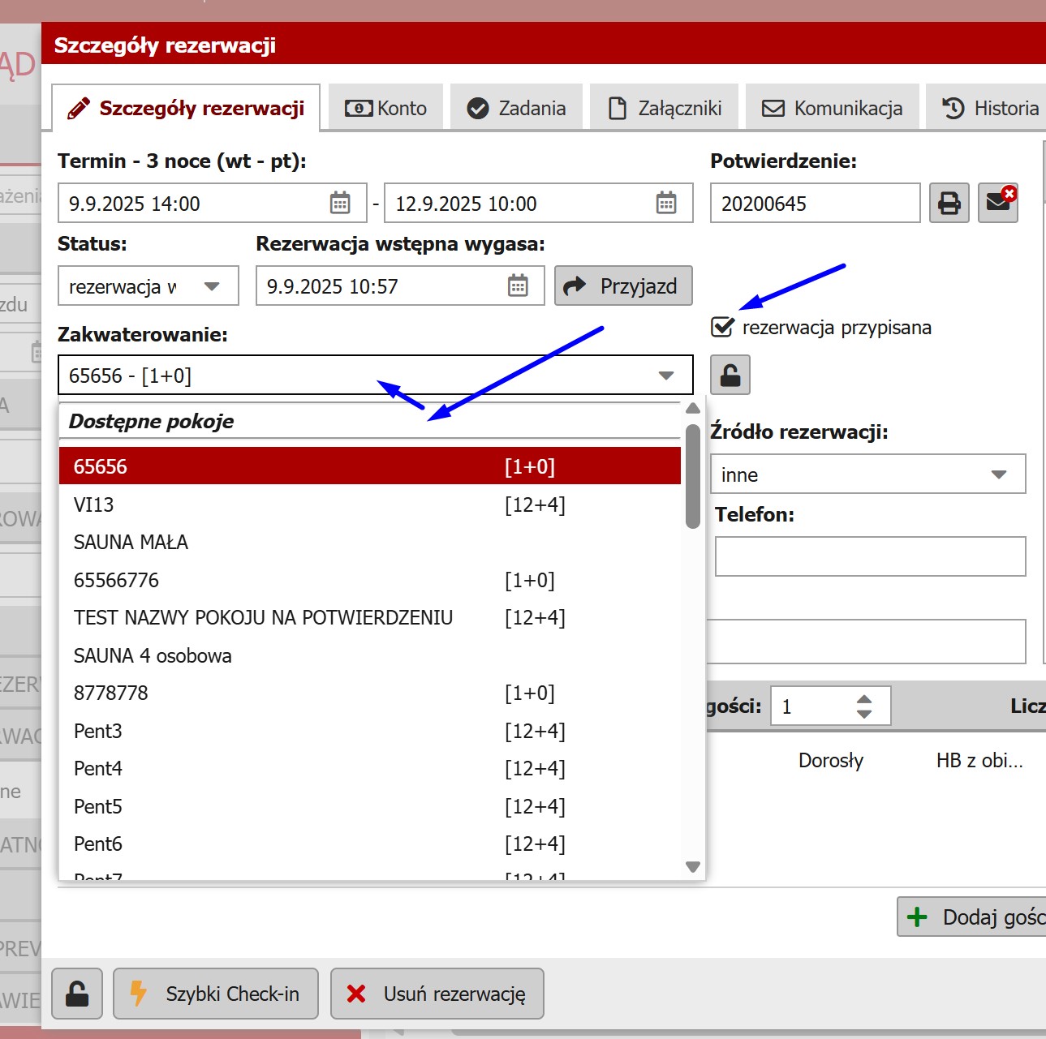Click the Dodaj gościa button
This screenshot has width=1046, height=1039.
pos(972,917)
